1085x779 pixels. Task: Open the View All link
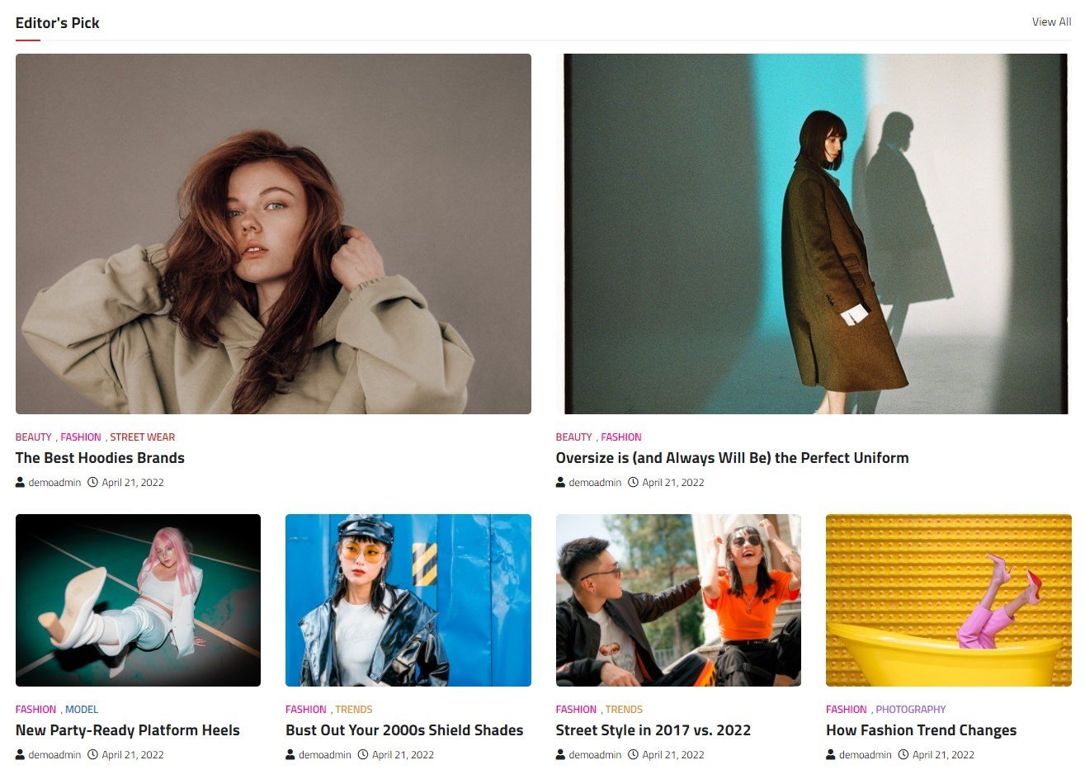coord(1051,22)
